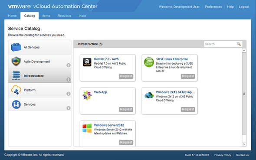Open the Requests tab
Image resolution: width=256 pixels, height=160 pixels.
coord(64,16)
